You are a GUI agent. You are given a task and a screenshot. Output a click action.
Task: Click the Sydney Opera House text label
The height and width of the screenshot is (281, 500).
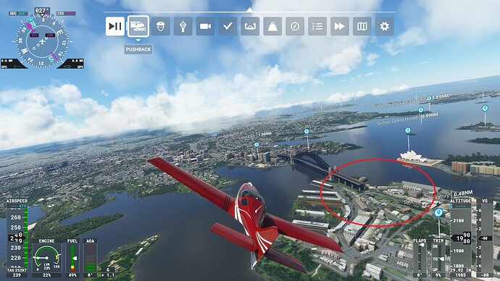pos(396,120)
